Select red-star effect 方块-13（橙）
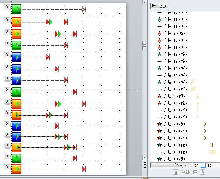 [x=172, y=138]
